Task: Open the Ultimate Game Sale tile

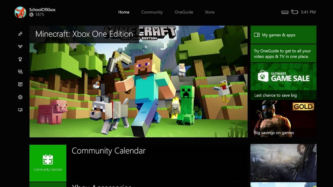Action: [x=284, y=81]
